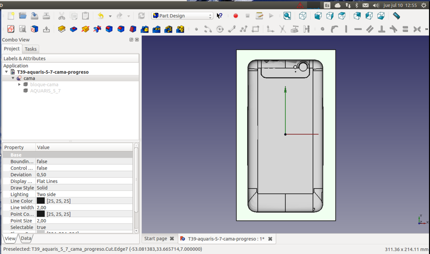Open the Start page document tab

point(156,239)
